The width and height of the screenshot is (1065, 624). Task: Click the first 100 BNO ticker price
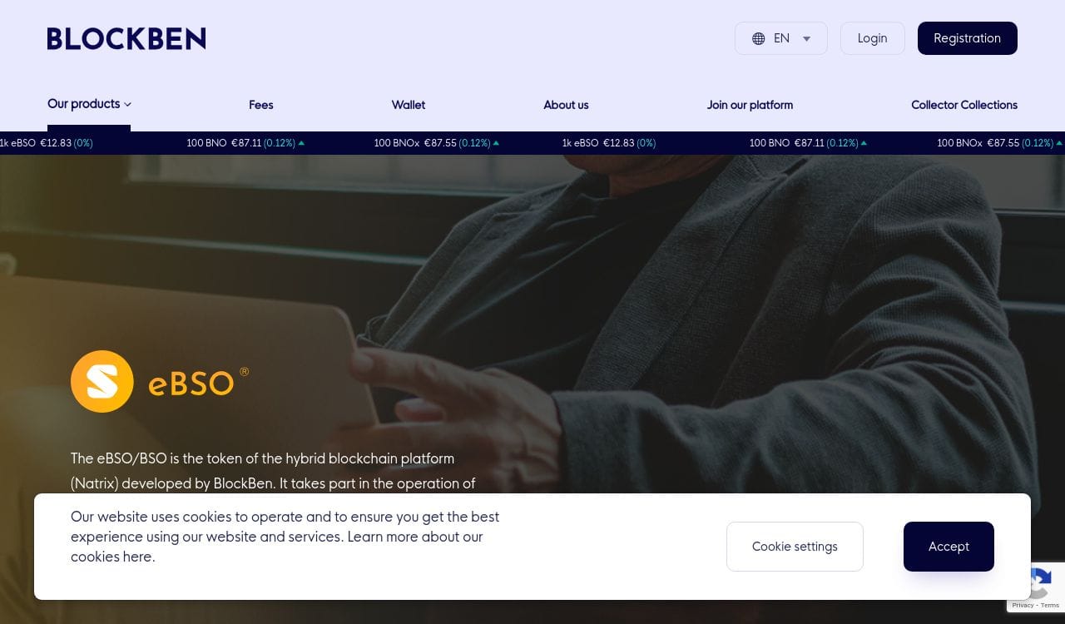246,143
